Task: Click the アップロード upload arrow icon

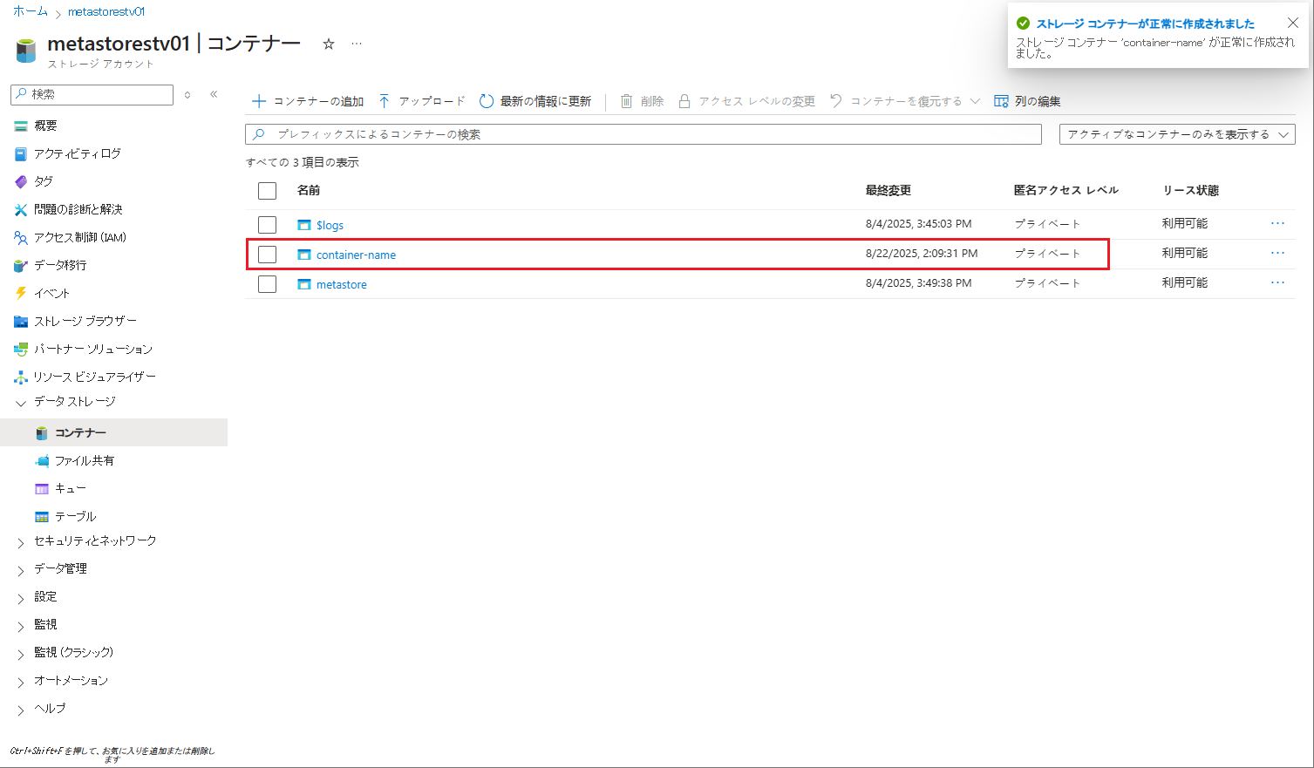Action: (385, 101)
